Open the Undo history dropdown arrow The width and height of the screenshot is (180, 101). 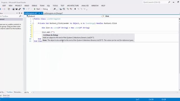26,9
